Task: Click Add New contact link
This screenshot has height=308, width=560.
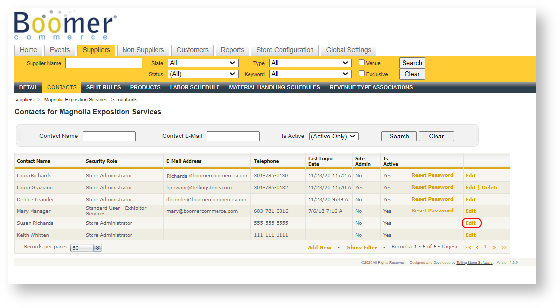Action: [319, 248]
